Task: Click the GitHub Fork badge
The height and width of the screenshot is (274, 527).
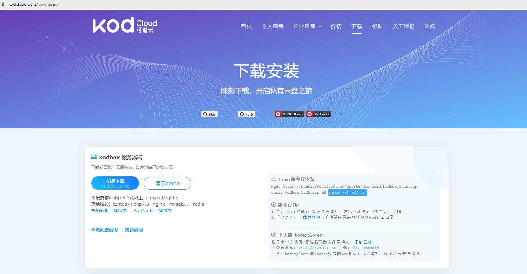Action: (x=247, y=114)
